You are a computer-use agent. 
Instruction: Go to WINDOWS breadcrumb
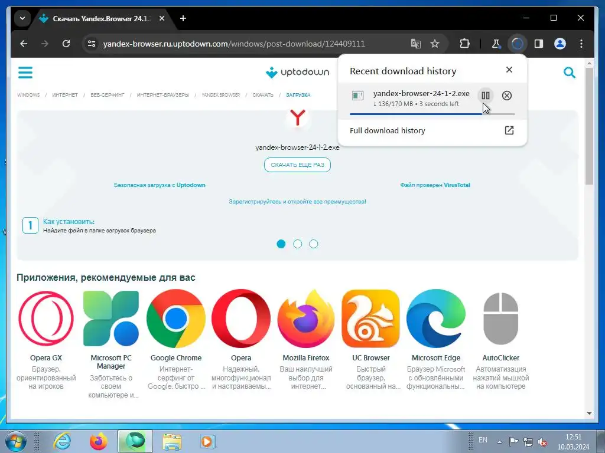[28, 95]
